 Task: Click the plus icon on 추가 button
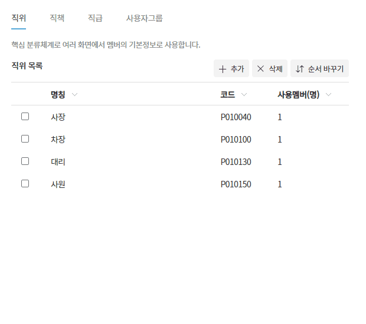(222, 69)
